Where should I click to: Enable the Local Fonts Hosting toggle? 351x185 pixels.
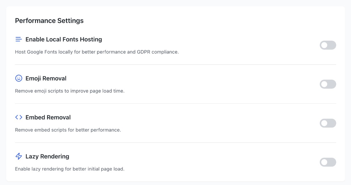coord(328,45)
